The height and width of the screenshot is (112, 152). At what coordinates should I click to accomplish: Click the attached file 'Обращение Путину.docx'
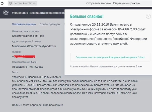tap(28, 67)
